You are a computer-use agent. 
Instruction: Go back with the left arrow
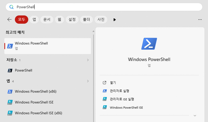(x=10, y=20)
